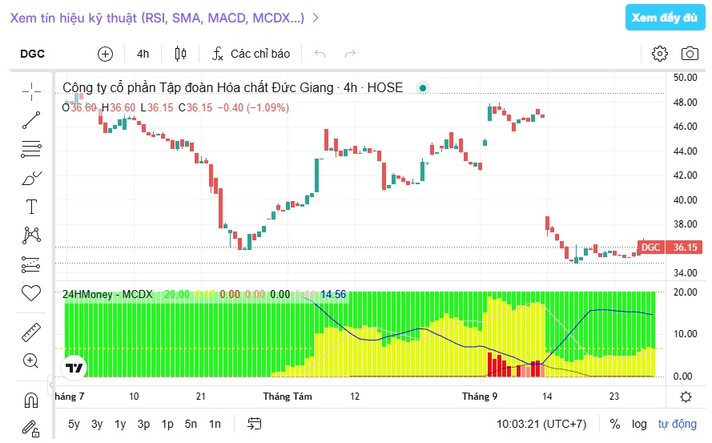Toggle magnet mode for drawings
The width and height of the screenshot is (712, 443).
31,401
